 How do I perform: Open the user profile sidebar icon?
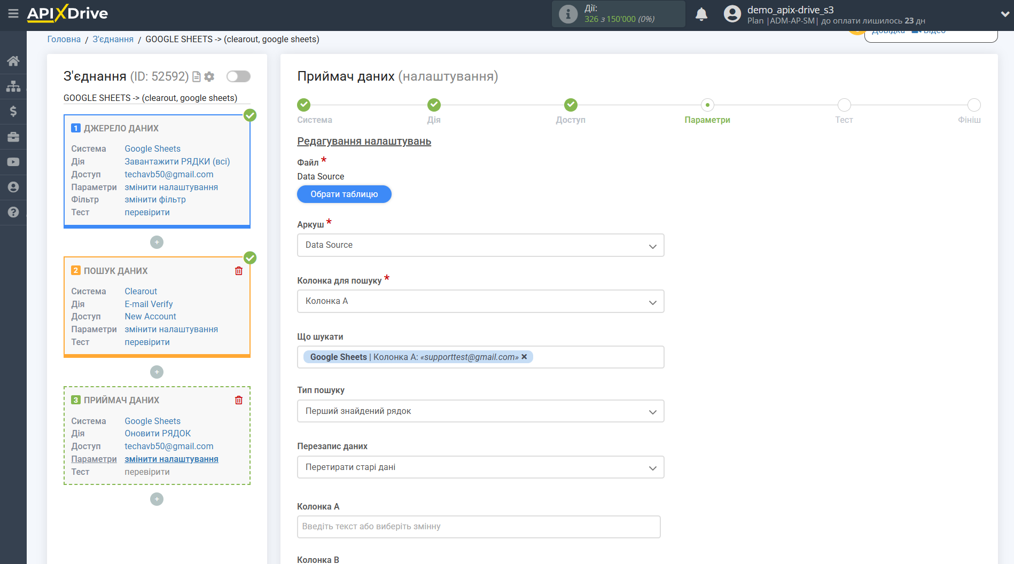click(x=13, y=187)
